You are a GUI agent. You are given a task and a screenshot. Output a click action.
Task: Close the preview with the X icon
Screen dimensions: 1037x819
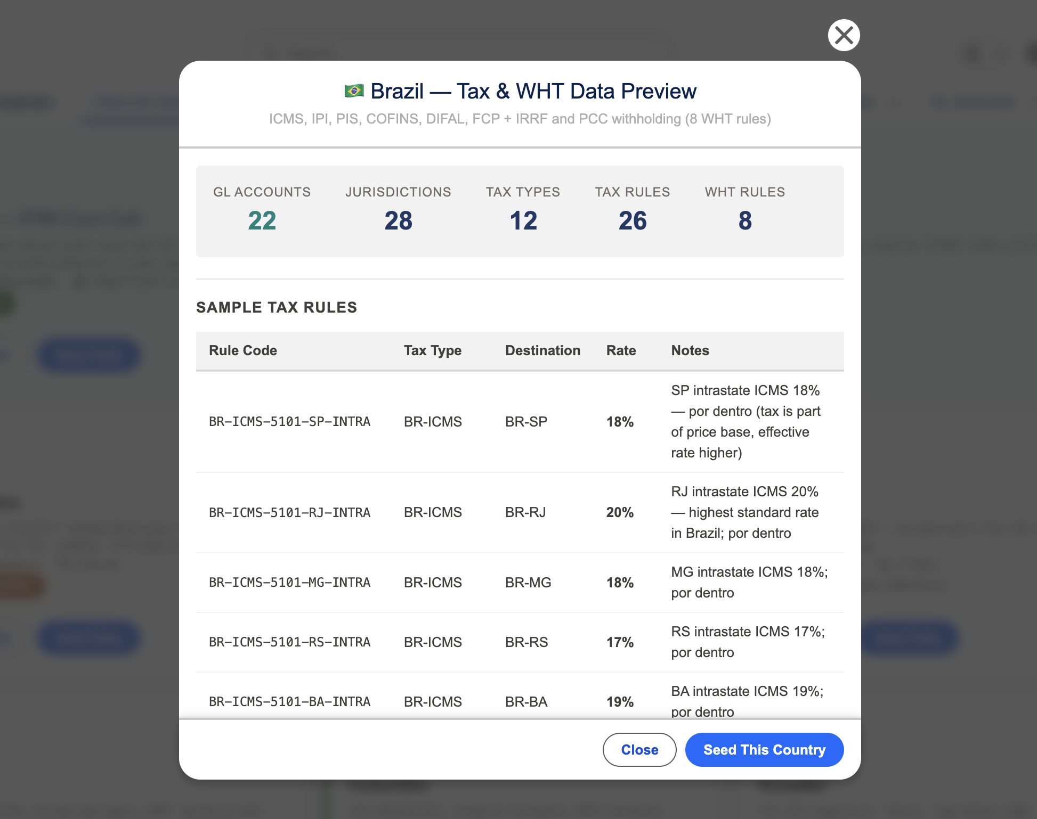844,35
